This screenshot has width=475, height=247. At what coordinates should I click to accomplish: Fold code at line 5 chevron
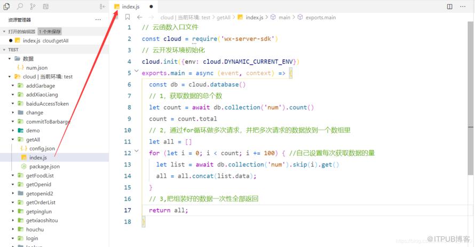(x=136, y=71)
